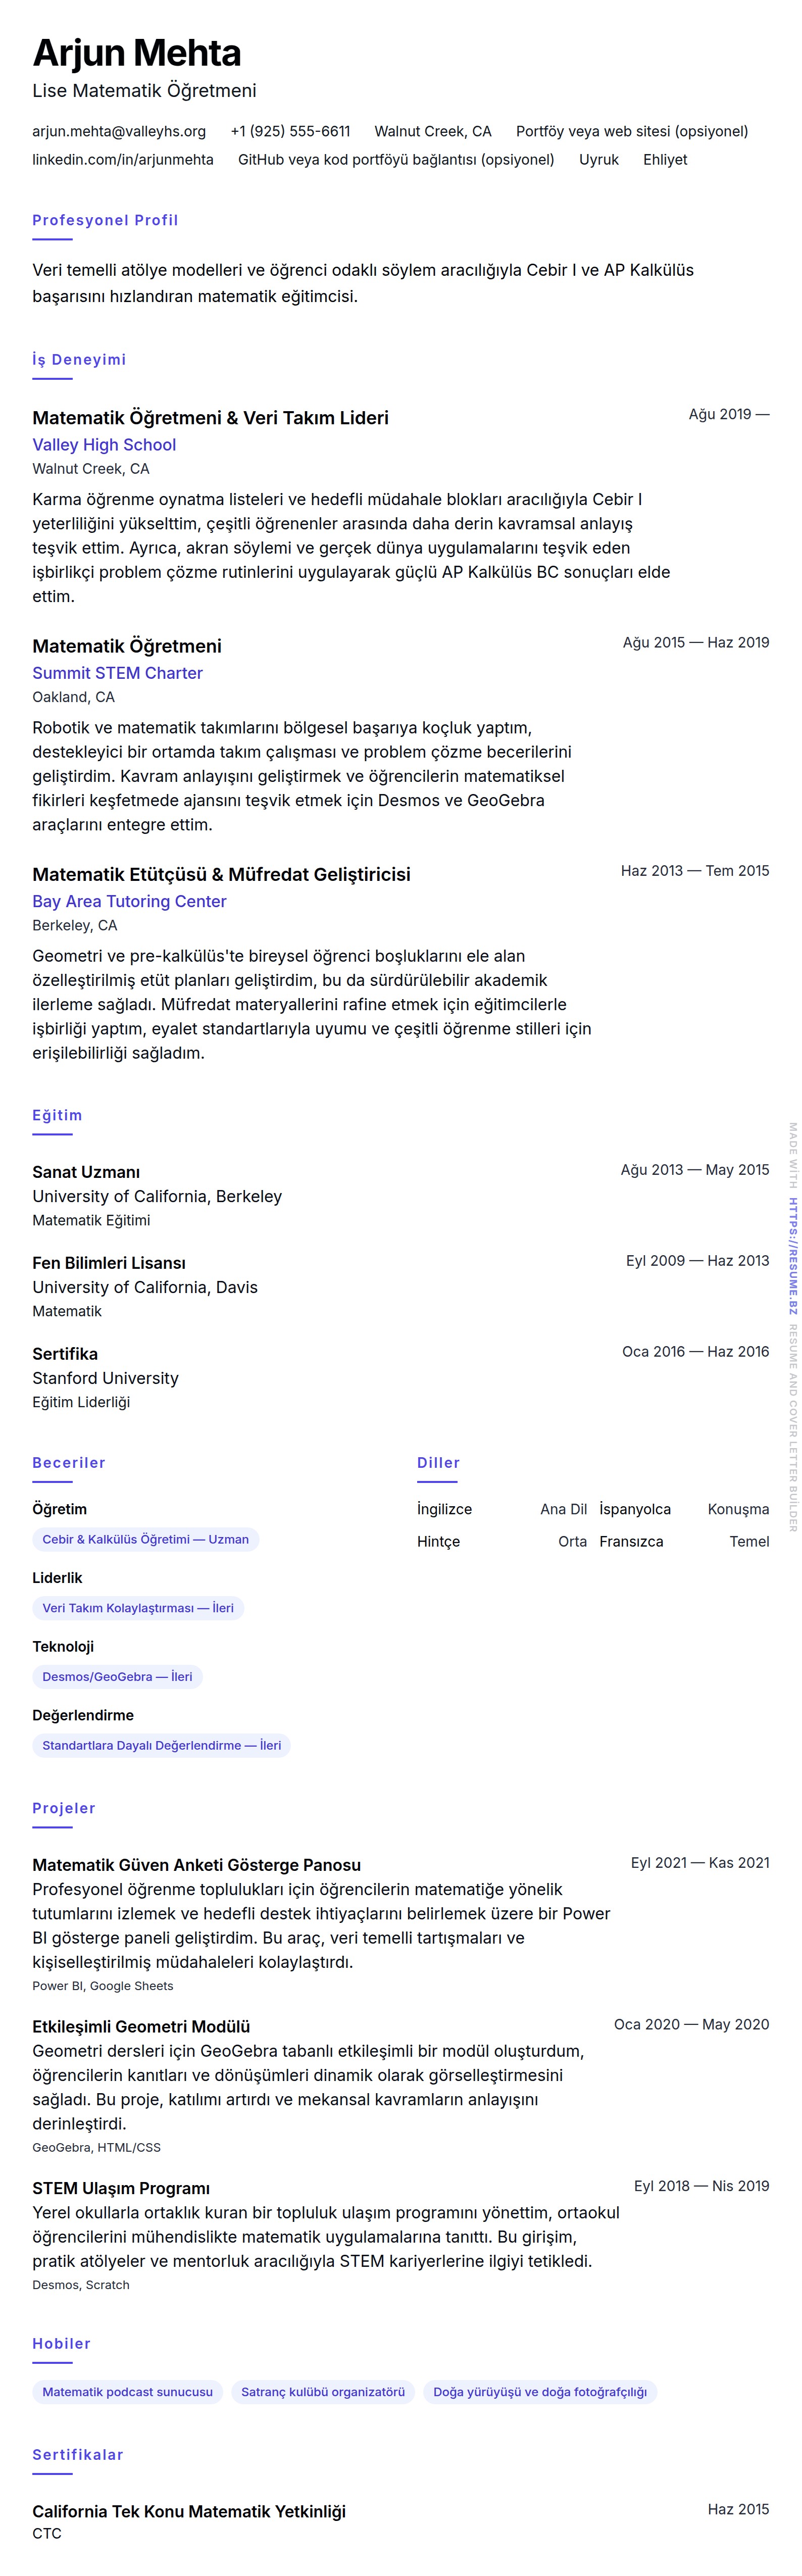Open the Valley High School employer link

(x=104, y=445)
